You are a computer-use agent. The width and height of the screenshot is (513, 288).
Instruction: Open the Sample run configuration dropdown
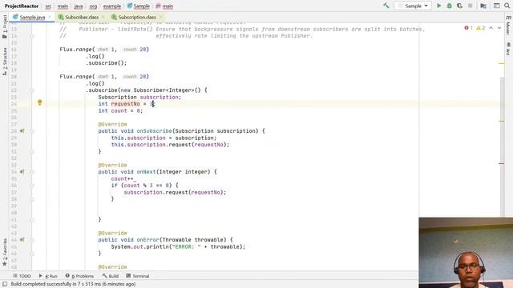413,6
